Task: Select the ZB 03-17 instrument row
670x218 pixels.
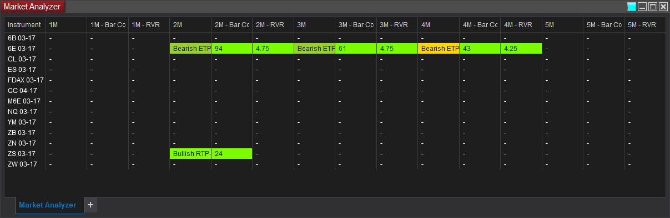Action: point(335,132)
